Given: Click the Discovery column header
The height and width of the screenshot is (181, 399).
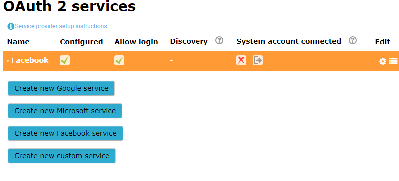Looking at the screenshot, I should click(x=189, y=41).
